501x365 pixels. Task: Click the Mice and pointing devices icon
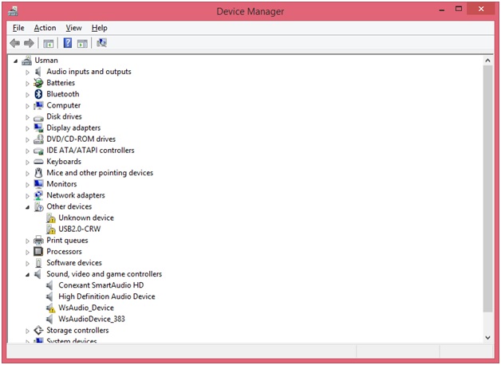(38, 173)
